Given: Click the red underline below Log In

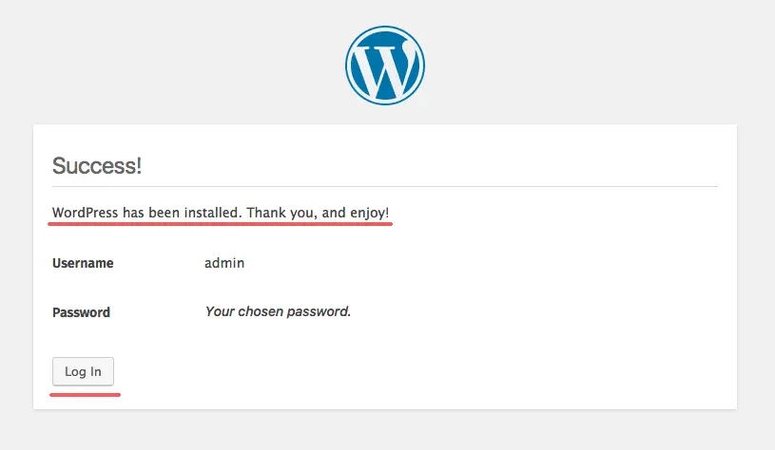Looking at the screenshot, I should 85,395.
